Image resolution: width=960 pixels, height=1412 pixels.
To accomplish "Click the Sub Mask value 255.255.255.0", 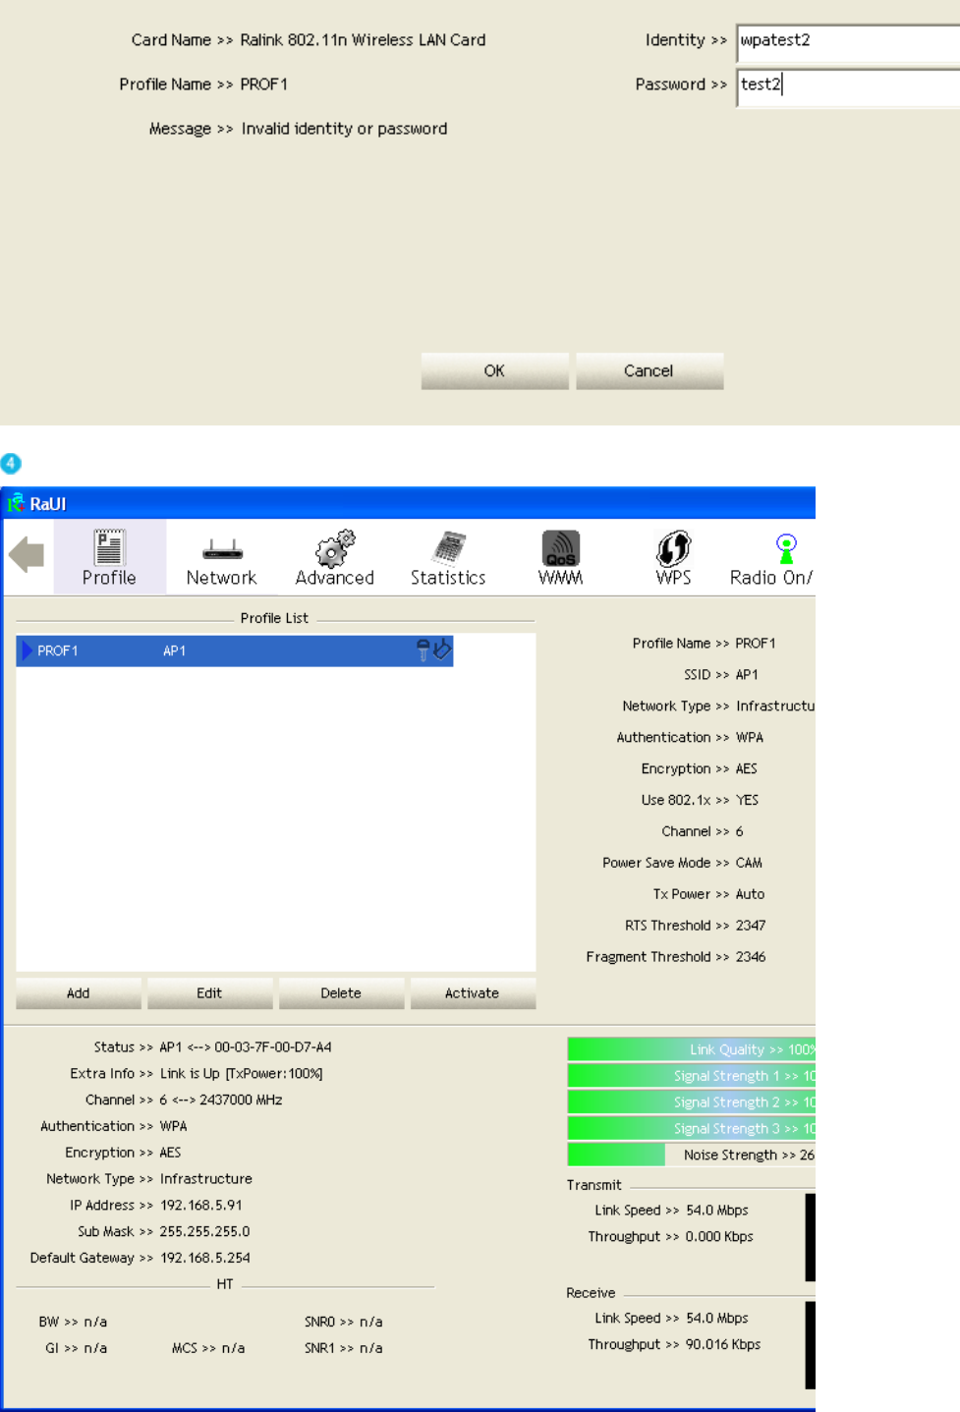I will [x=205, y=1231].
